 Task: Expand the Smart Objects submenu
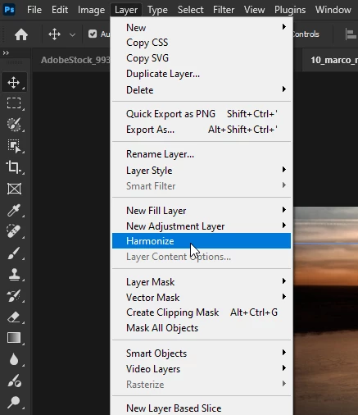point(202,353)
